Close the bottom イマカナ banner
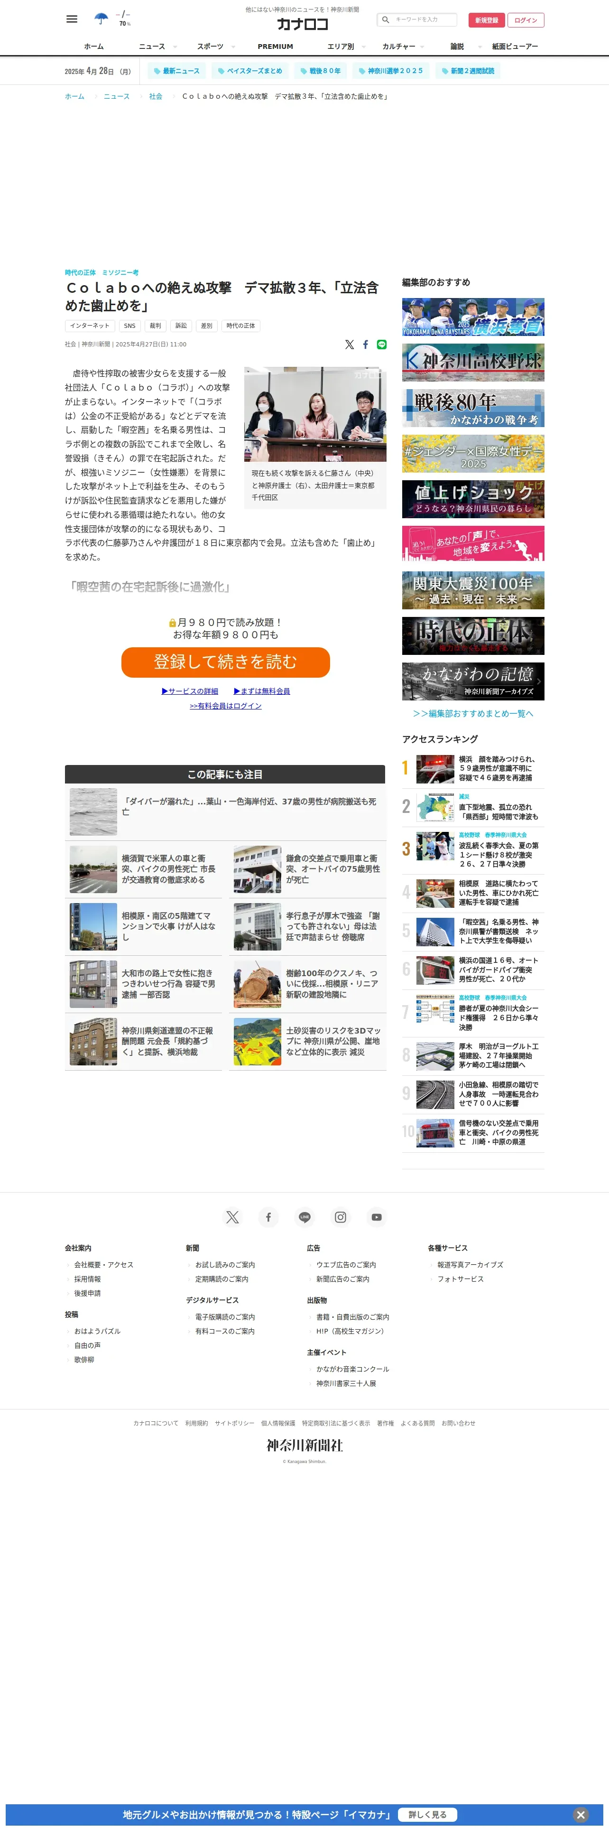Screen dimensions: 609x1828 tap(581, 1815)
